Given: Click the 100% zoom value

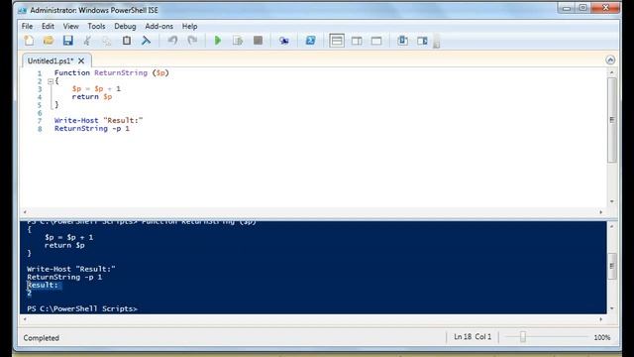Looking at the screenshot, I should pos(601,337).
